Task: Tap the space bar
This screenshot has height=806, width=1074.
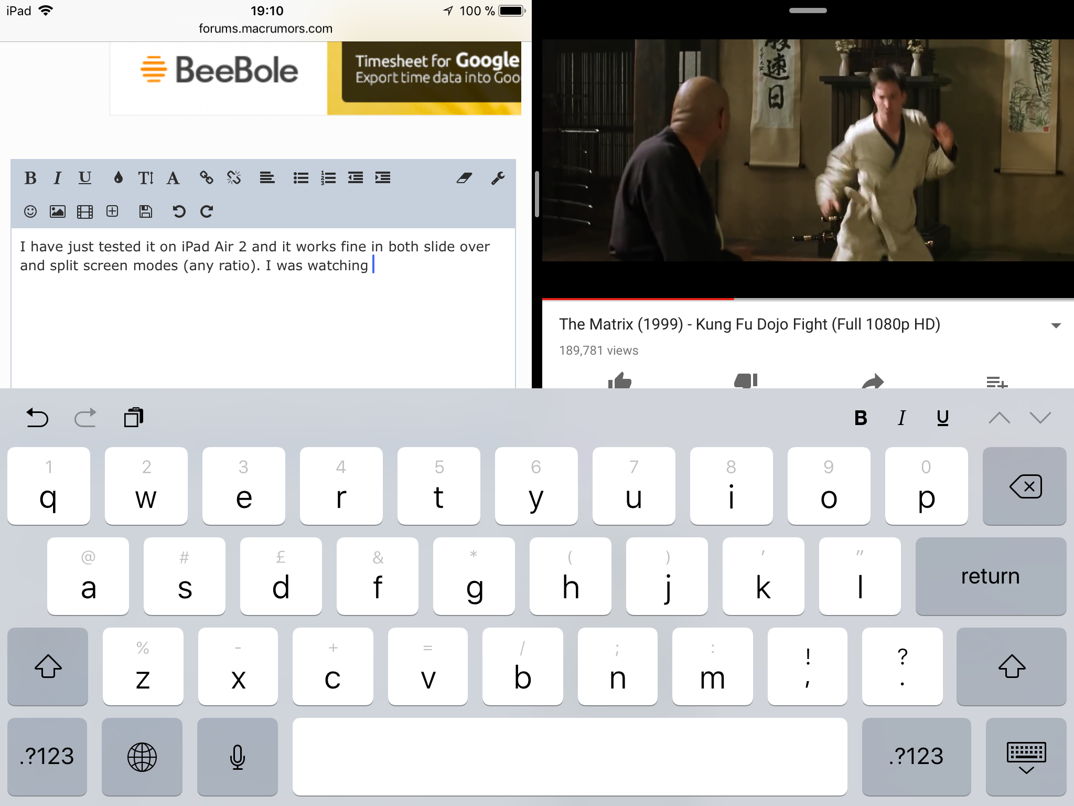Action: (570, 757)
